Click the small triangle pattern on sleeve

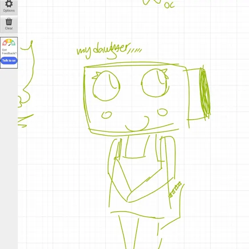click(x=175, y=189)
